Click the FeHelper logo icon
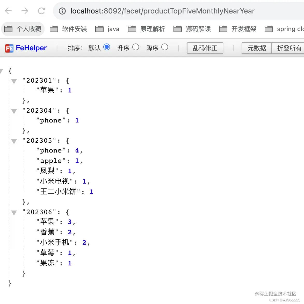 [9, 48]
